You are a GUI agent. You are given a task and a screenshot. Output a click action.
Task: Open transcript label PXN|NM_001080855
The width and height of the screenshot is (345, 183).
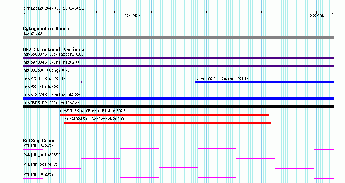click(42, 155)
